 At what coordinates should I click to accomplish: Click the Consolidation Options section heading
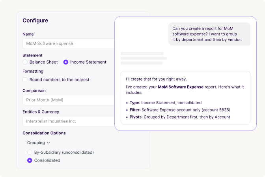[x=44, y=133]
